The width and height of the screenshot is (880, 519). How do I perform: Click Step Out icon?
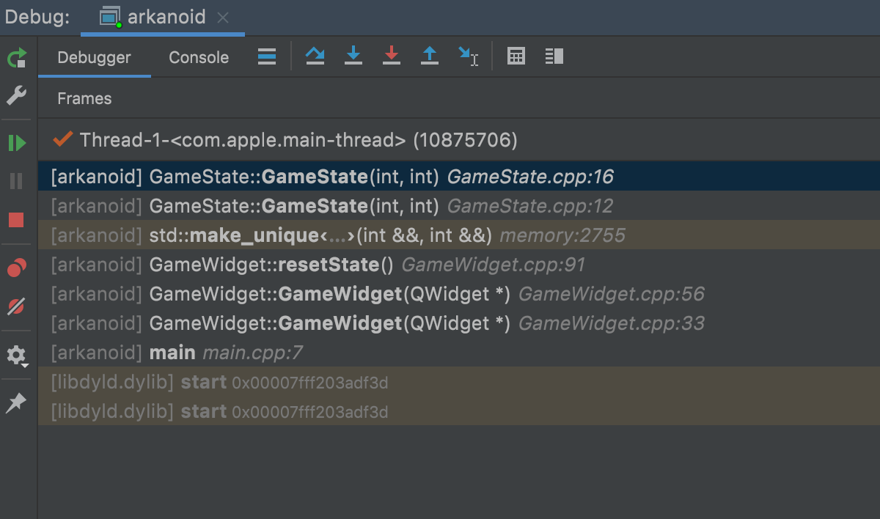coord(430,56)
